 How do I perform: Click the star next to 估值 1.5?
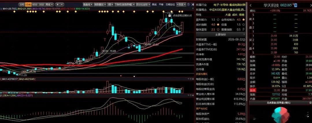(x=244, y=25)
